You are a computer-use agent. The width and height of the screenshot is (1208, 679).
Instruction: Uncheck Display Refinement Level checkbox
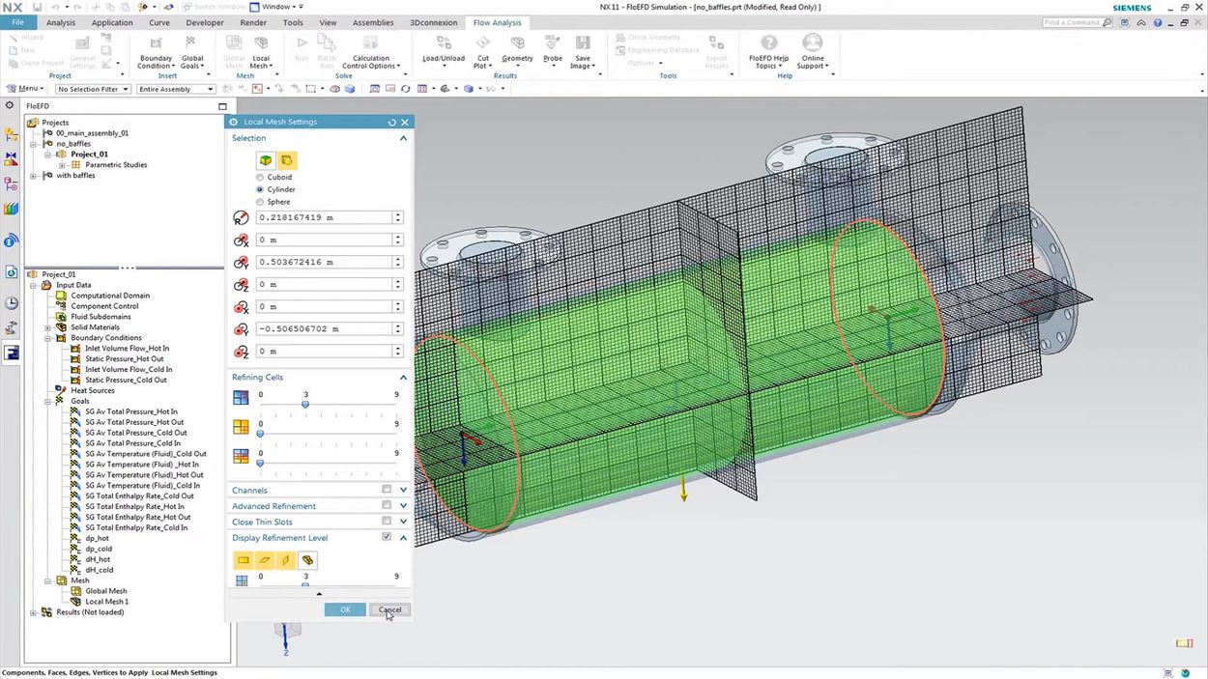[x=387, y=537]
